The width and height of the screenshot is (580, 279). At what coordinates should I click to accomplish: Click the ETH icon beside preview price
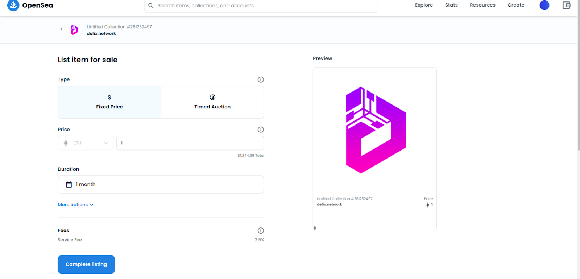428,205
